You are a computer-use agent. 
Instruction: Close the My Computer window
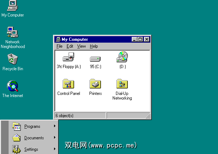pos(147,39)
